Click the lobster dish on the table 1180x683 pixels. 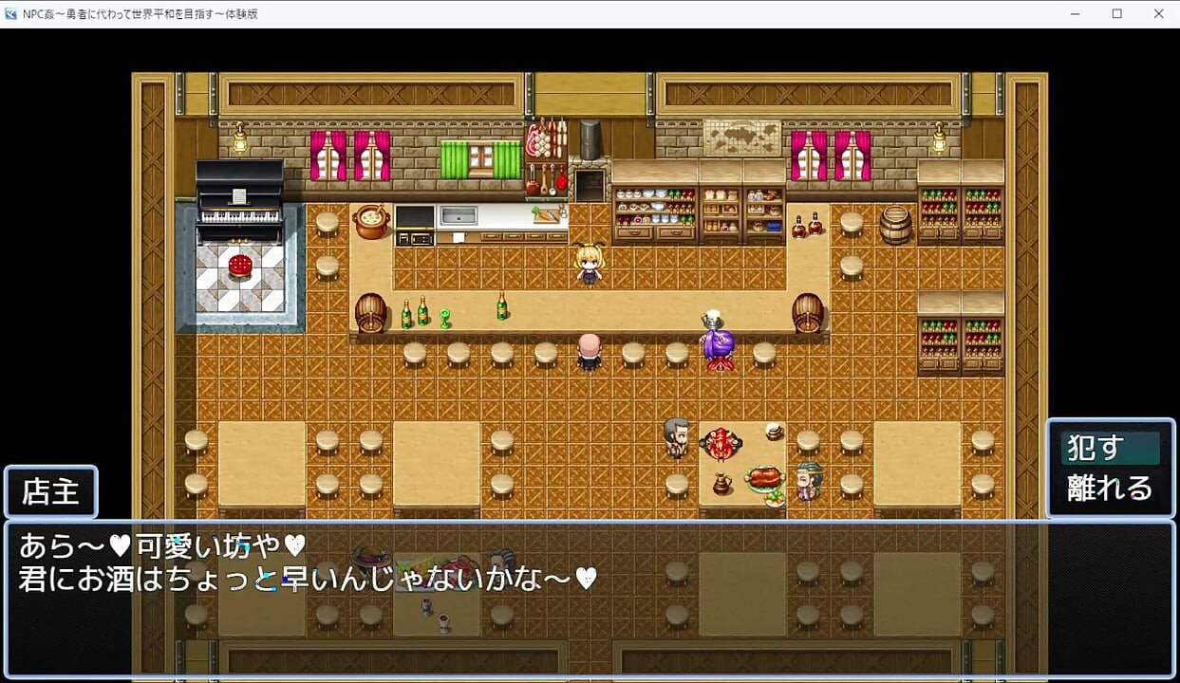pos(721,443)
